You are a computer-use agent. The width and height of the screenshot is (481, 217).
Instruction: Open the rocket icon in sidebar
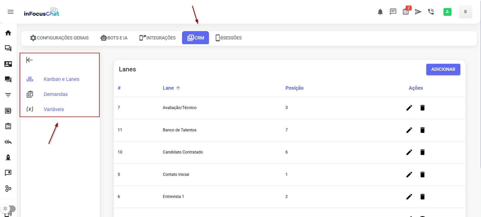tap(8, 157)
